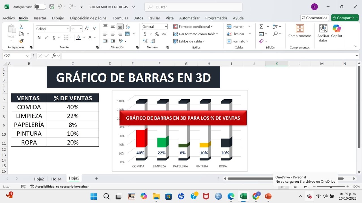This screenshot has width=362, height=203.
Task: Open Copilot from ribbon
Action: [x=337, y=31]
